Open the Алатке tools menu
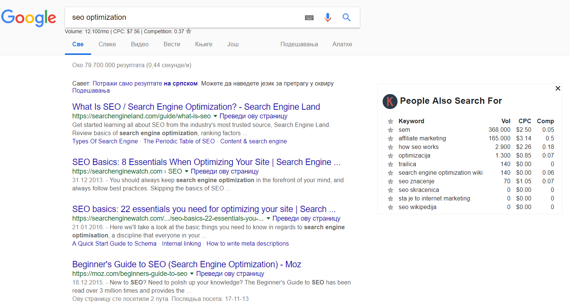Viewport: 570px width, 305px height. pyautogui.click(x=342, y=44)
